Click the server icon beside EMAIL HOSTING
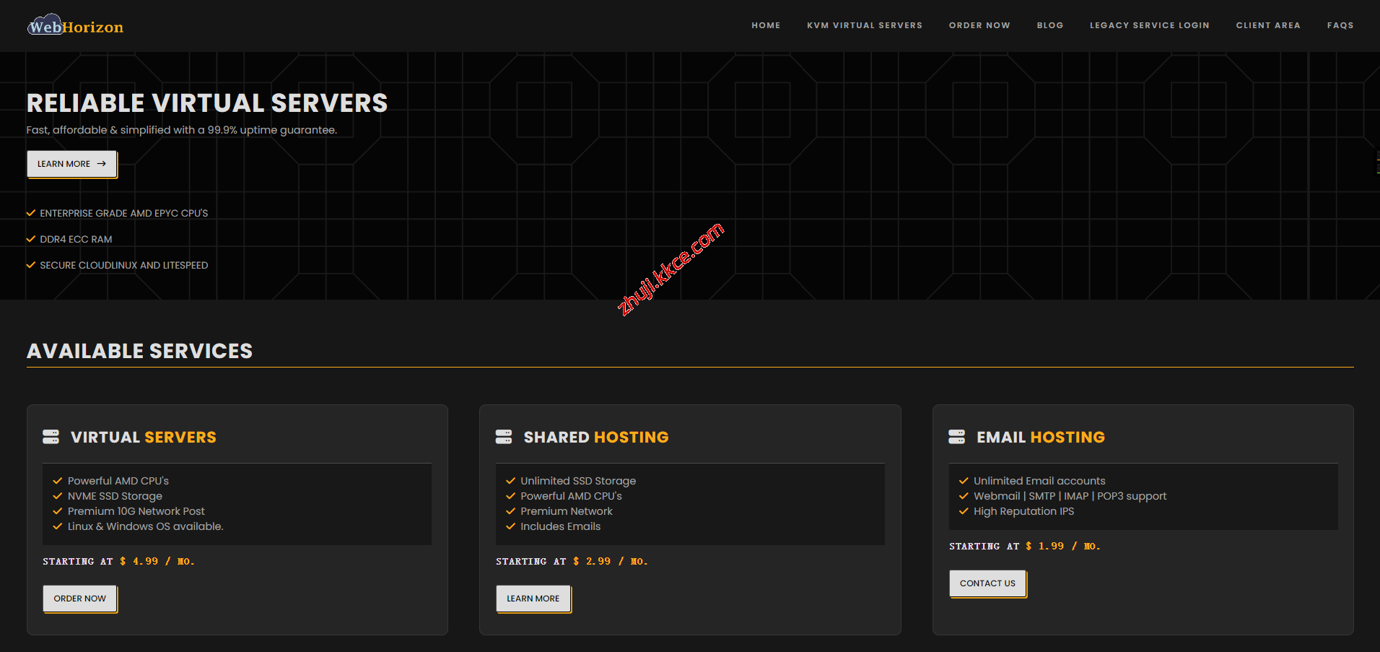This screenshot has height=652, width=1380. coord(957,436)
